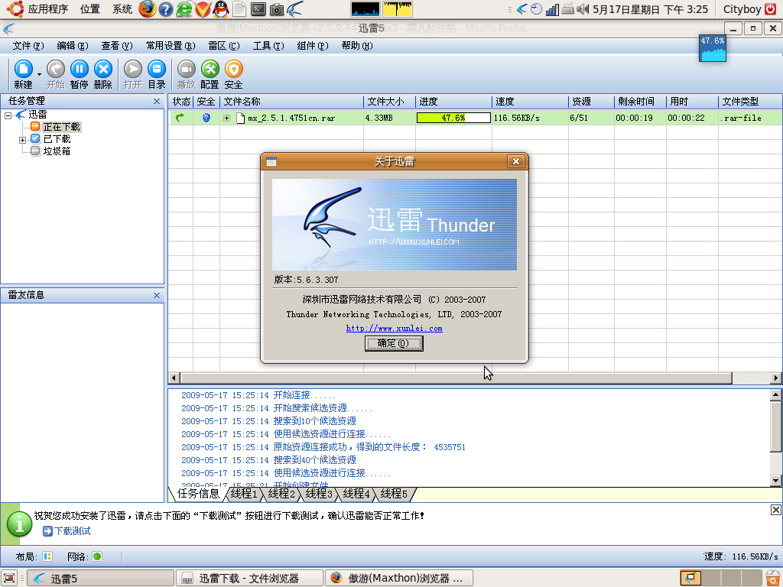Click the 47.6% progress bar in list

(x=453, y=118)
